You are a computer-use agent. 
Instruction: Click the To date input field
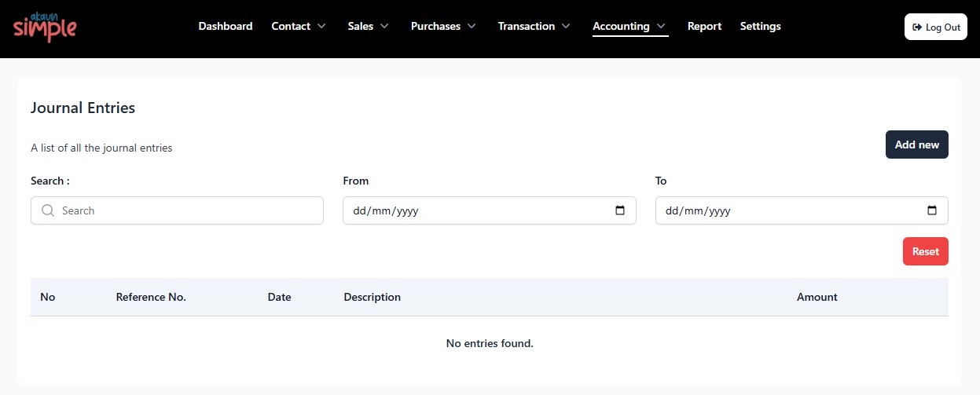802,210
